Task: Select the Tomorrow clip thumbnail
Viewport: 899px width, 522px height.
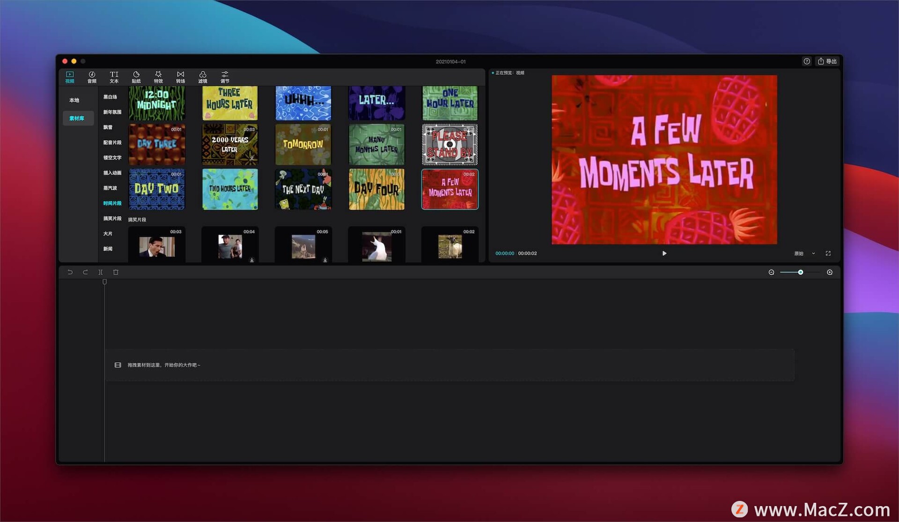Action: pyautogui.click(x=303, y=144)
